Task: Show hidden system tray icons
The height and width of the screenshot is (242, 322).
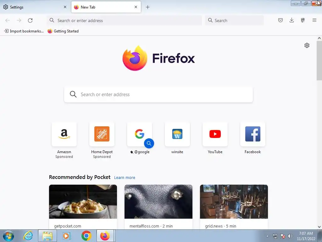Action: pos(267,236)
